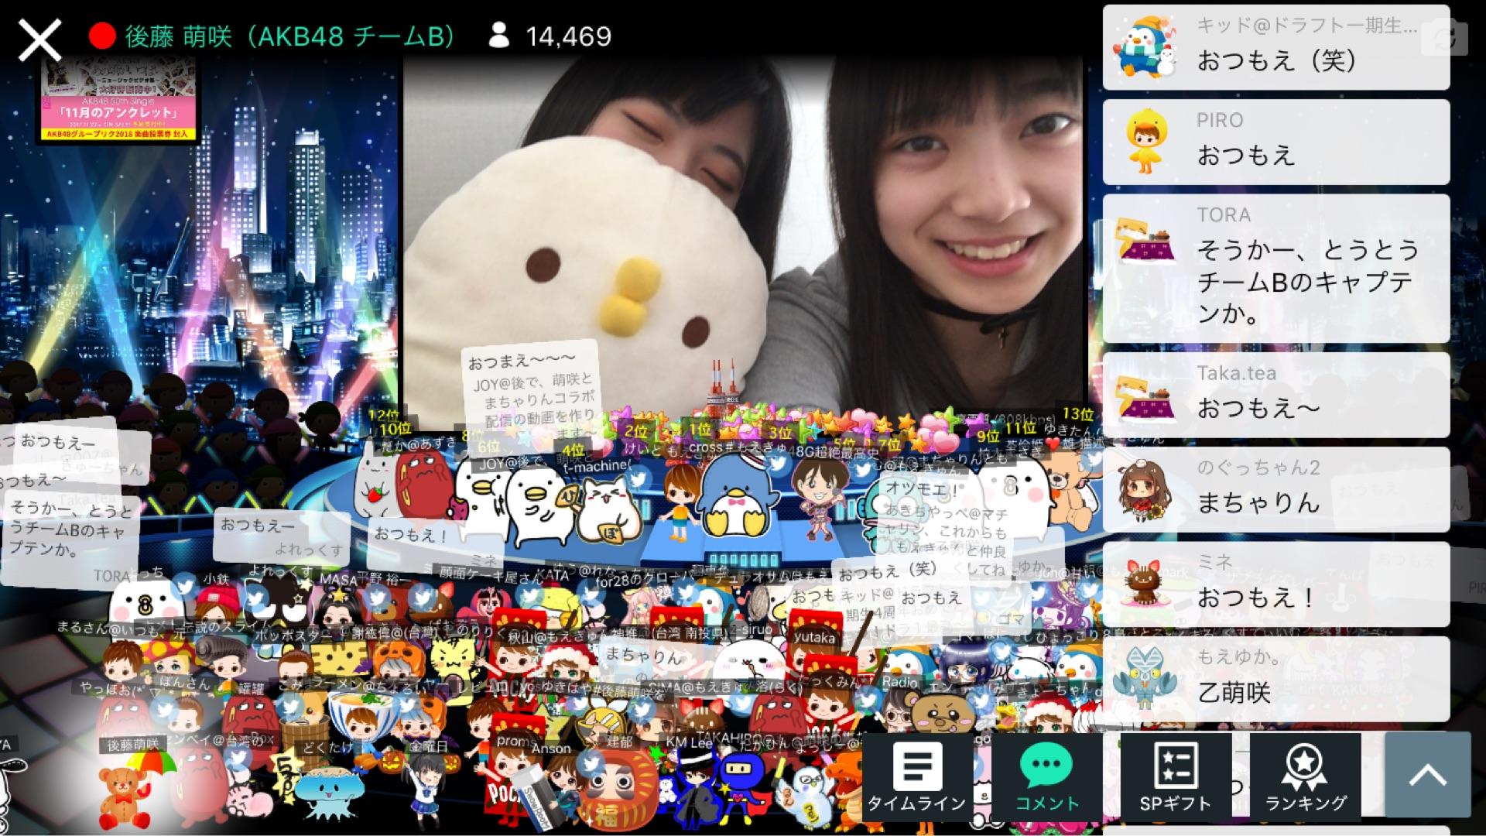Select PIRO's おつもえ comment
This screenshot has height=836, width=1486.
1276,142
